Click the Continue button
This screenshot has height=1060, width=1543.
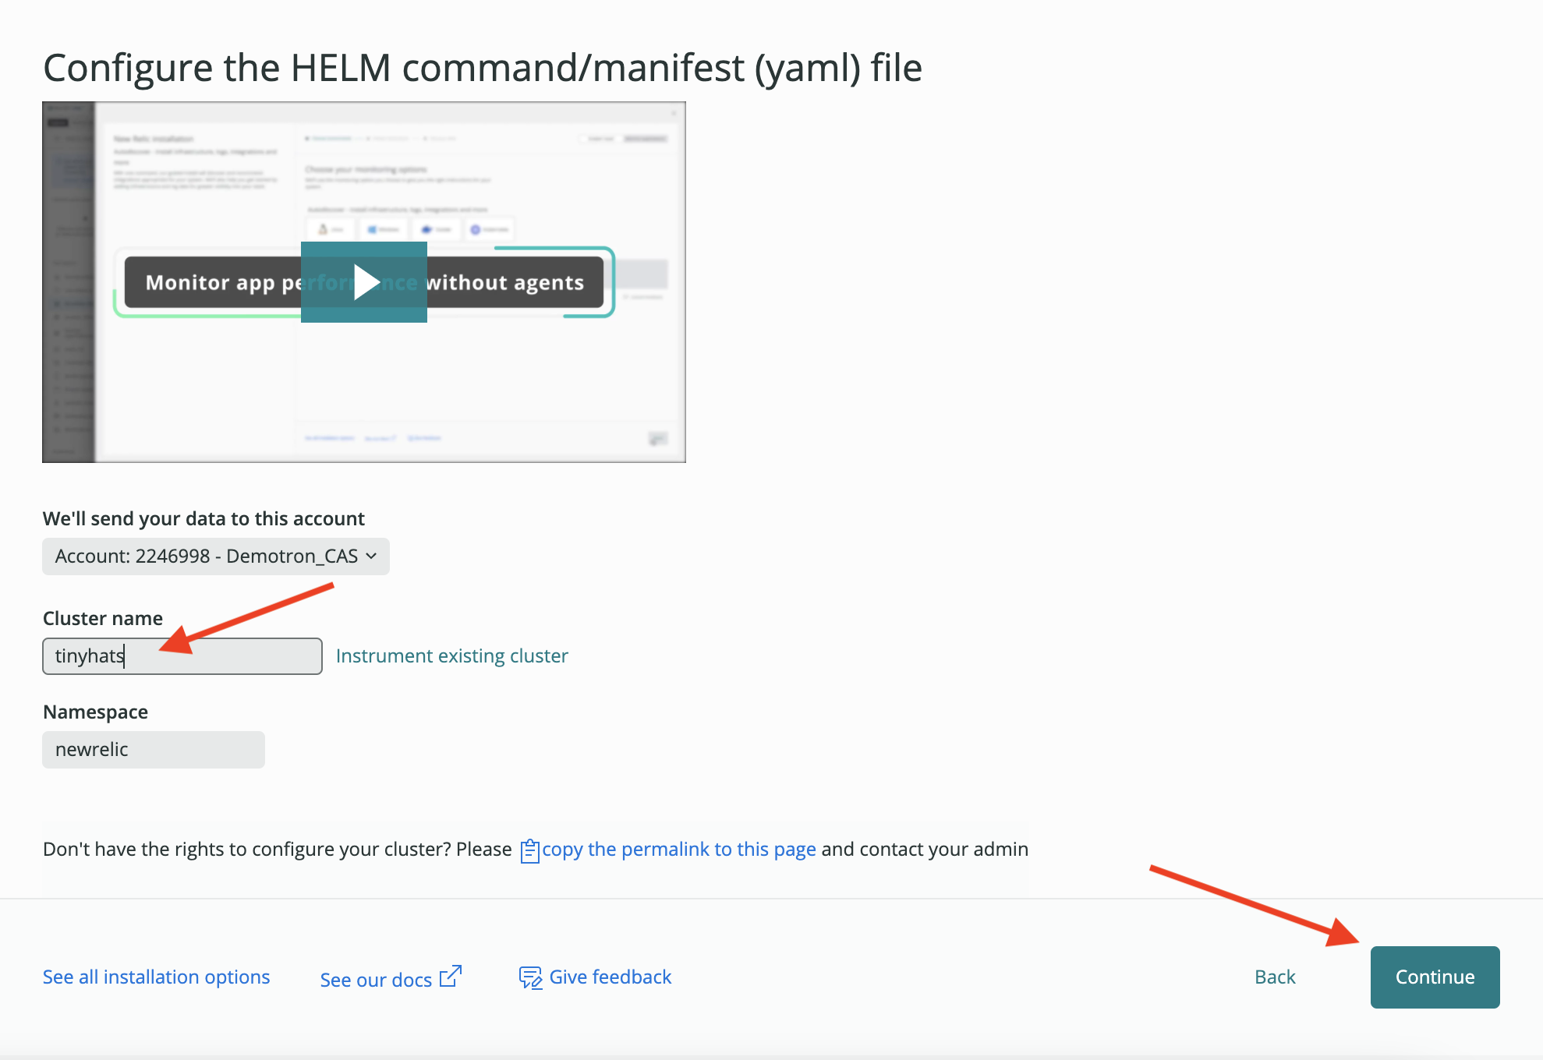(x=1435, y=977)
